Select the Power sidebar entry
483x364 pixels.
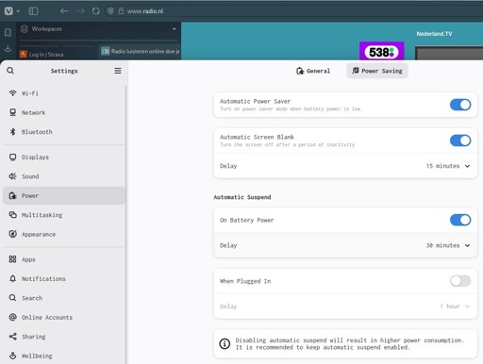click(x=64, y=195)
